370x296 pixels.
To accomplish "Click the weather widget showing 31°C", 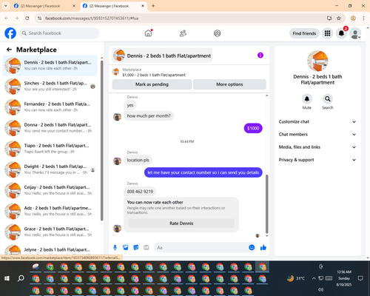I will 296,278.
